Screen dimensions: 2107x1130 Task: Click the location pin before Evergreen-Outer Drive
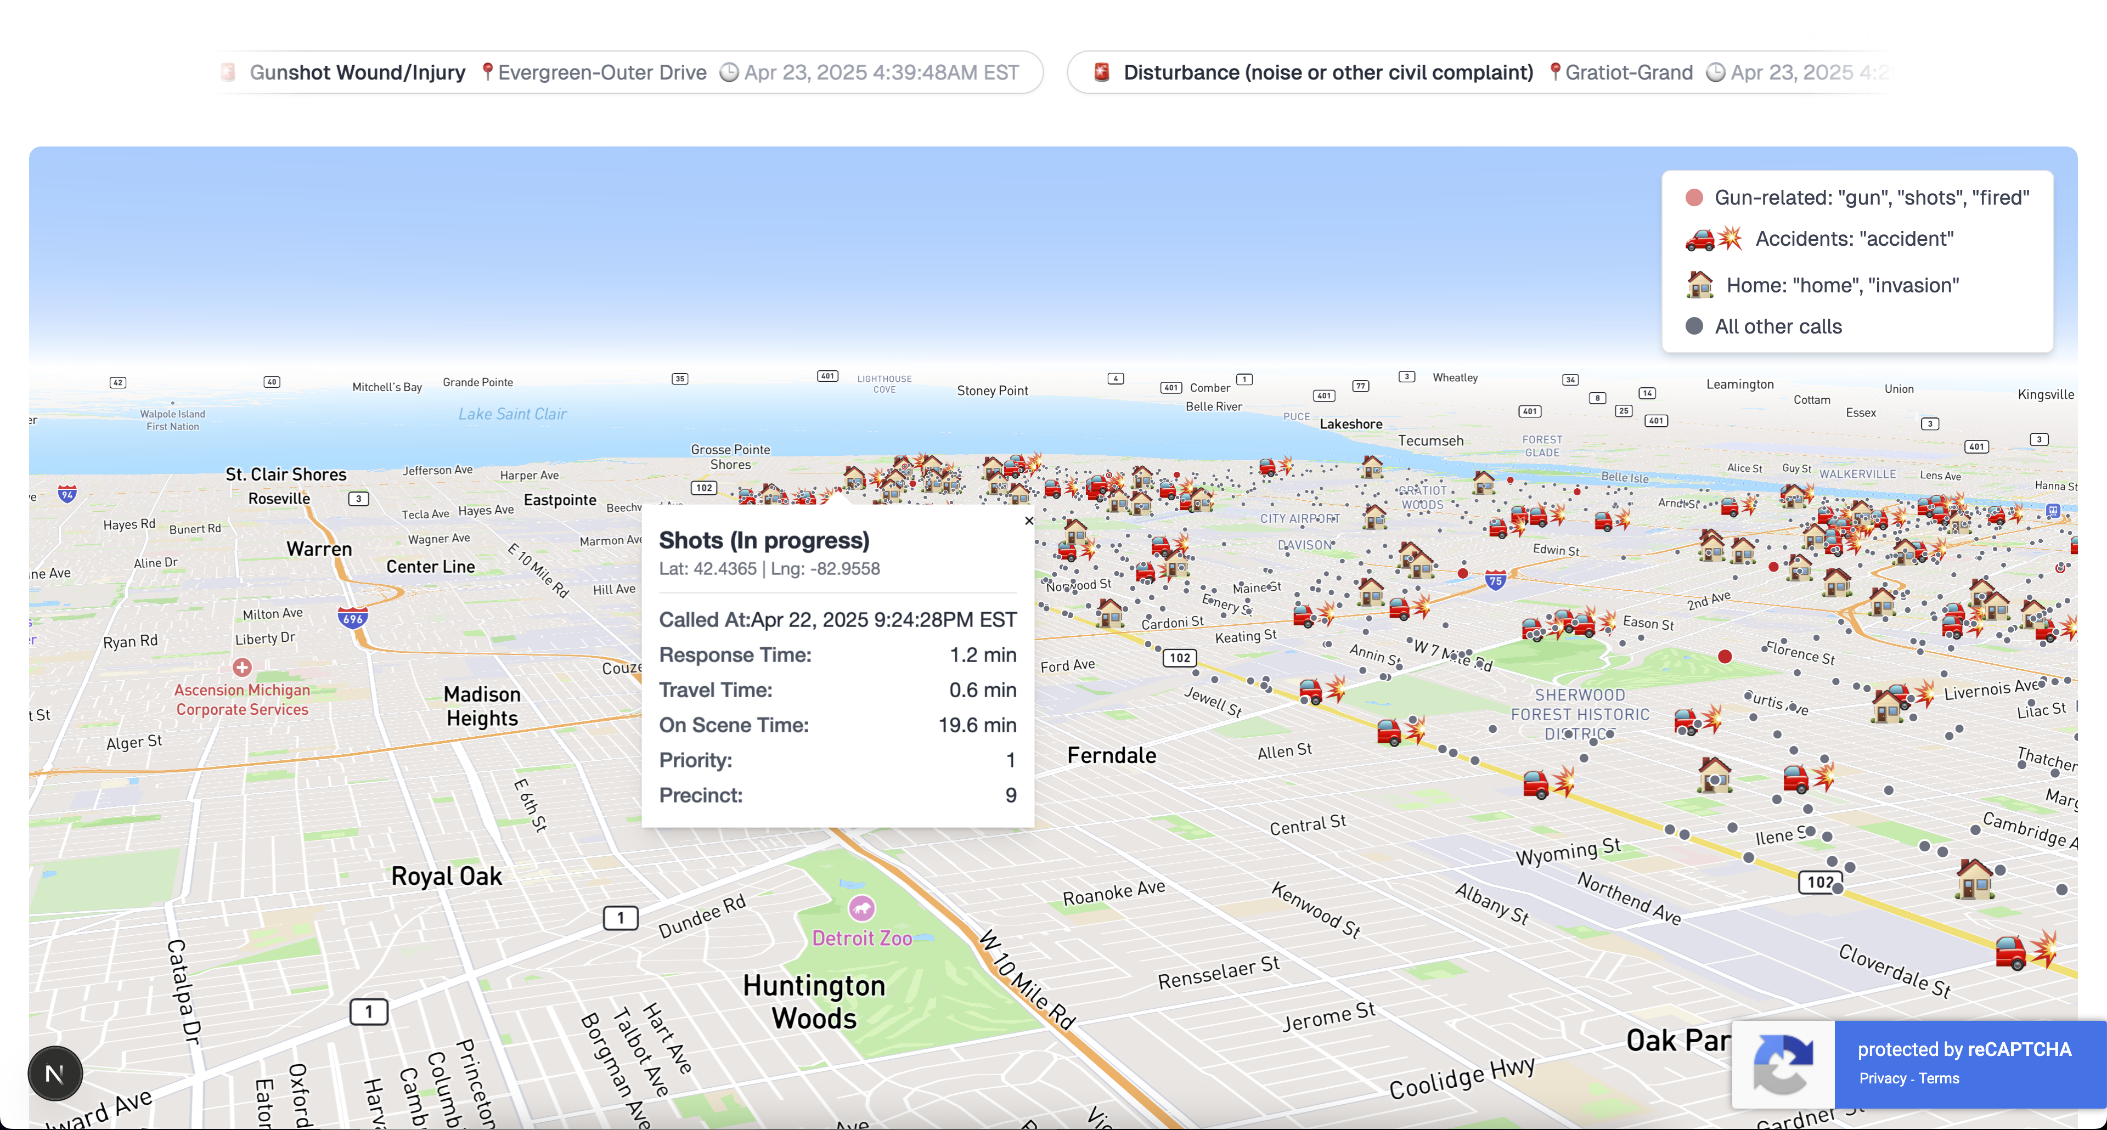pyautogui.click(x=487, y=72)
